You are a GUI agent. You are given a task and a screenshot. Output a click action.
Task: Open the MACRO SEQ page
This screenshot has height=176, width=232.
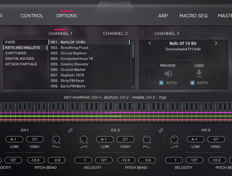click(193, 16)
